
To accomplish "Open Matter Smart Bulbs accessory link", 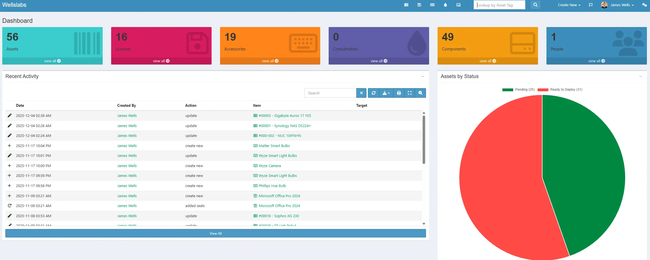I will tap(274, 146).
